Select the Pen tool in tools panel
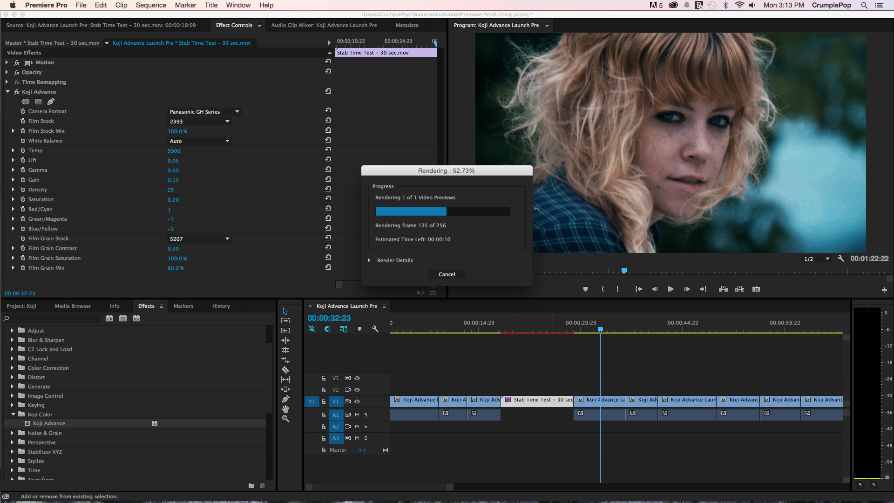 [285, 399]
